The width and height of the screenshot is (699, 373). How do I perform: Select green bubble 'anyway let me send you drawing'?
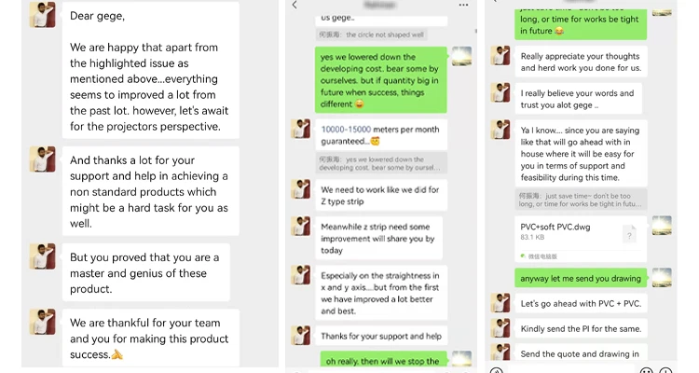pyautogui.click(x=578, y=277)
